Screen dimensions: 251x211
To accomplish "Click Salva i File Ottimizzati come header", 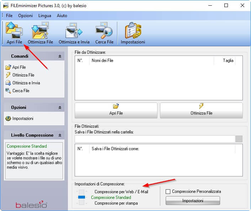I will pos(162,149).
